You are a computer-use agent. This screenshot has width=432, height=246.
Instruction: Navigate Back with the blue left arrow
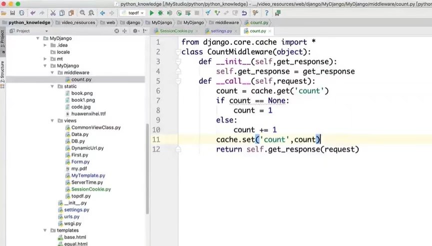pyautogui.click(x=102, y=13)
